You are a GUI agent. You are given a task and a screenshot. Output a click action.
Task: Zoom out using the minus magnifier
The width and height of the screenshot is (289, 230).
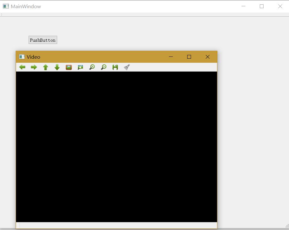[x=104, y=67]
